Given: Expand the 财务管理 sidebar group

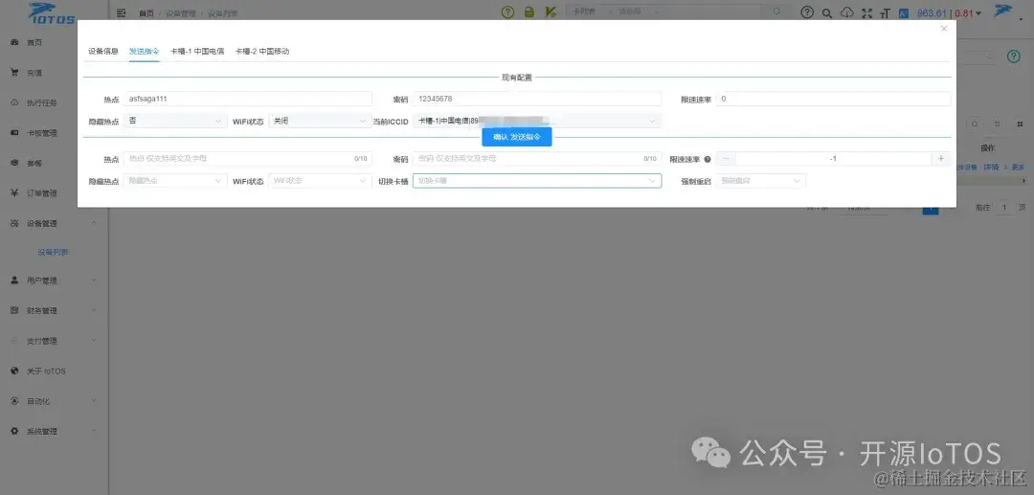Looking at the screenshot, I should pos(53,310).
